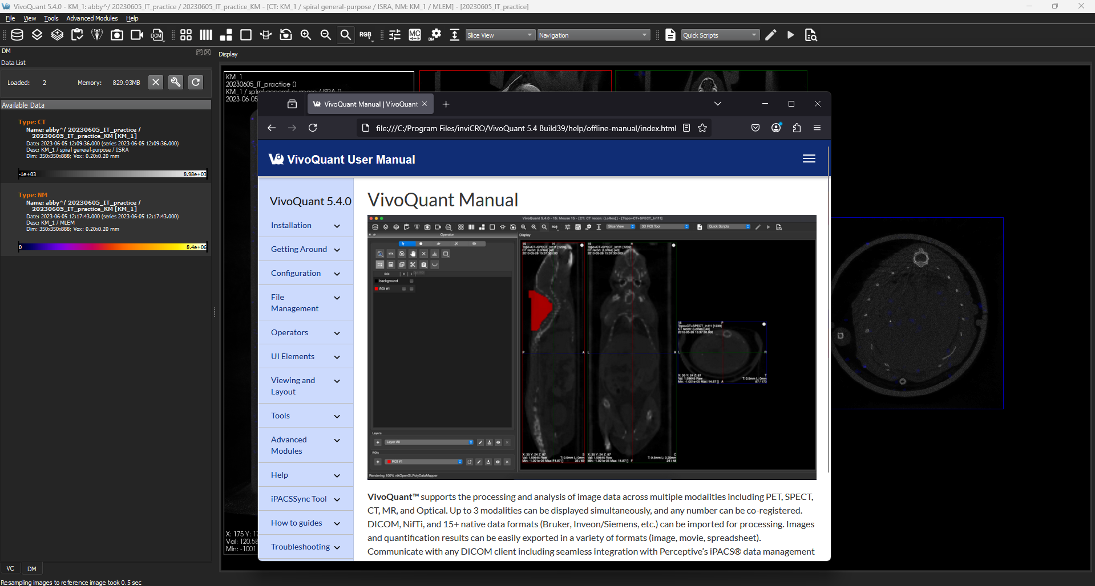Click the X clear data button in Data List
This screenshot has width=1095, height=586.
(156, 82)
